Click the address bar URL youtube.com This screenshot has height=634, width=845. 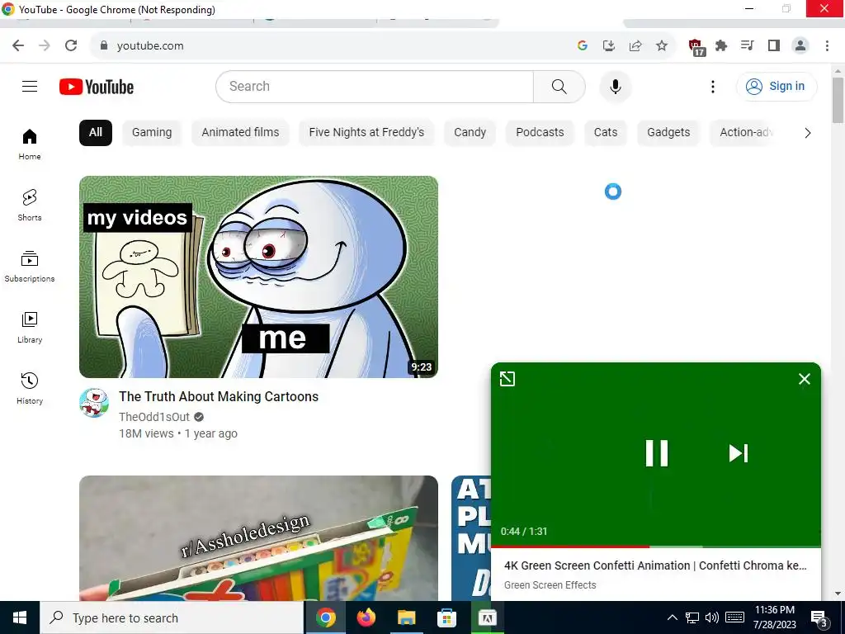(x=150, y=46)
